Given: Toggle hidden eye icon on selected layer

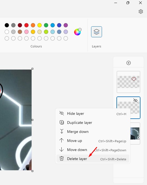Looking at the screenshot, I should point(136,101).
